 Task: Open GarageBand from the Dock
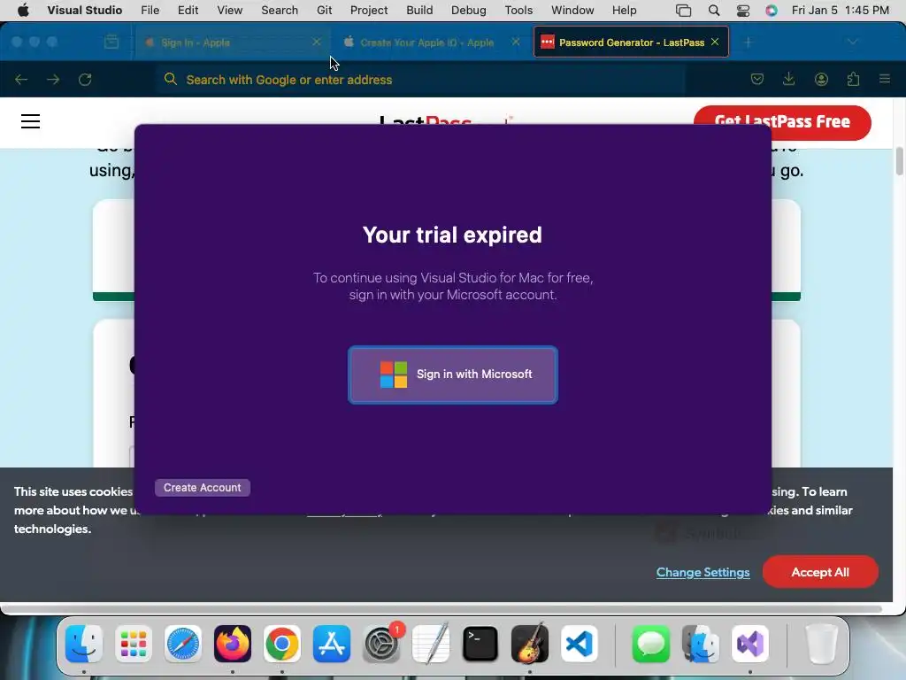530,644
